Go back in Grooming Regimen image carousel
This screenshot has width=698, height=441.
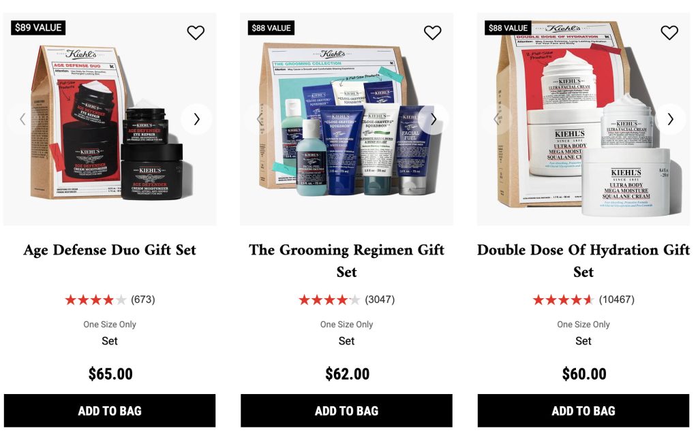click(x=260, y=118)
